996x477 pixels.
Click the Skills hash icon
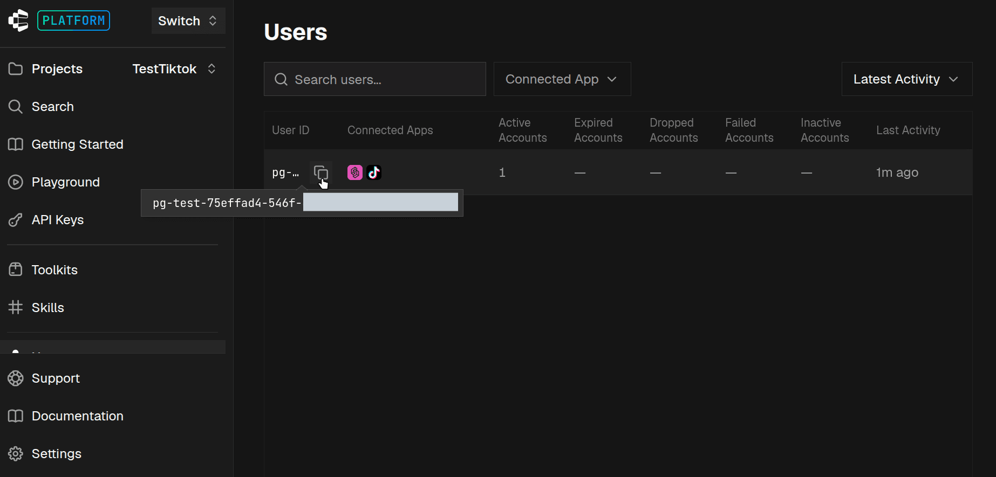16,307
